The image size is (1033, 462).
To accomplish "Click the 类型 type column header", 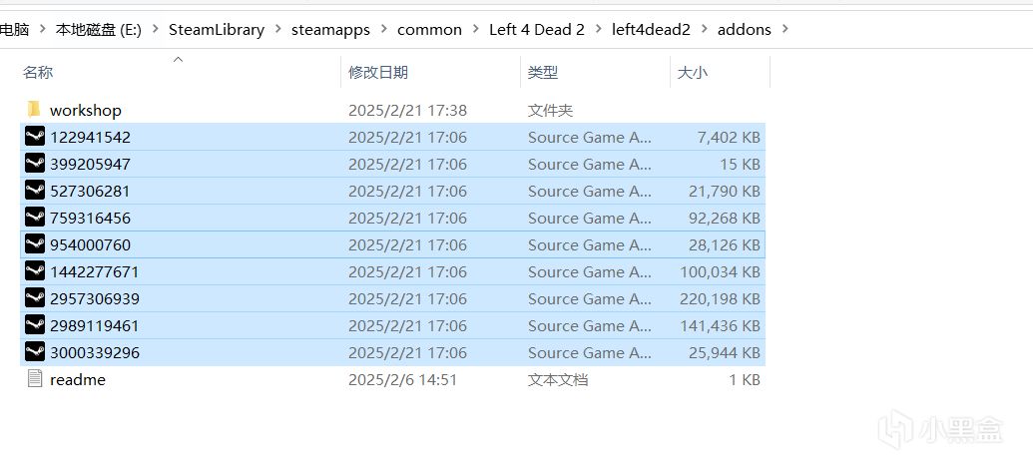I will pos(543,72).
